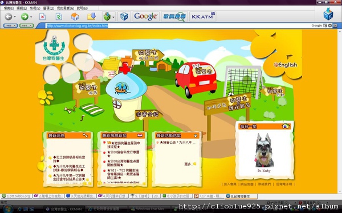Click the Back navigation arrow
Image resolution: width=342 pixels, height=213 pixels.
point(9,16)
